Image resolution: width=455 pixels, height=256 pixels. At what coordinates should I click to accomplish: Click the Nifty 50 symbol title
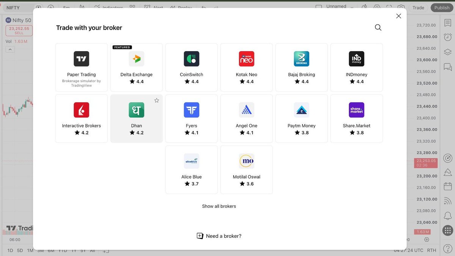[x=22, y=20]
